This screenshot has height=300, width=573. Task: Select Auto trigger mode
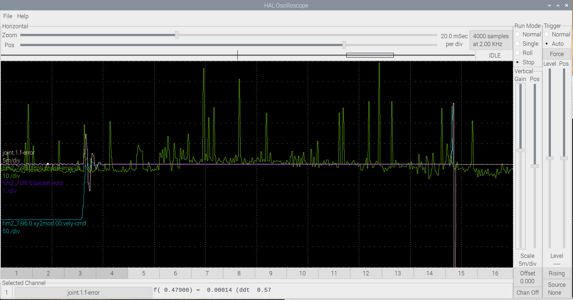click(554, 44)
